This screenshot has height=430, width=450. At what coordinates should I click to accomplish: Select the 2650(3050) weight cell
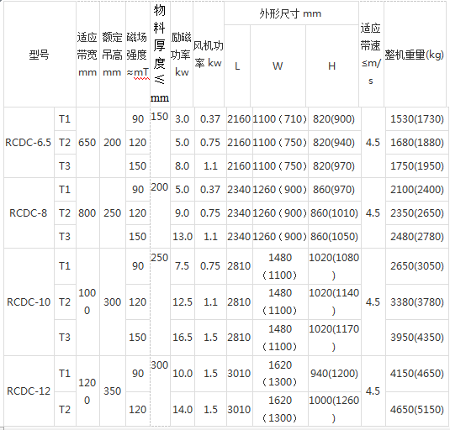(416, 266)
